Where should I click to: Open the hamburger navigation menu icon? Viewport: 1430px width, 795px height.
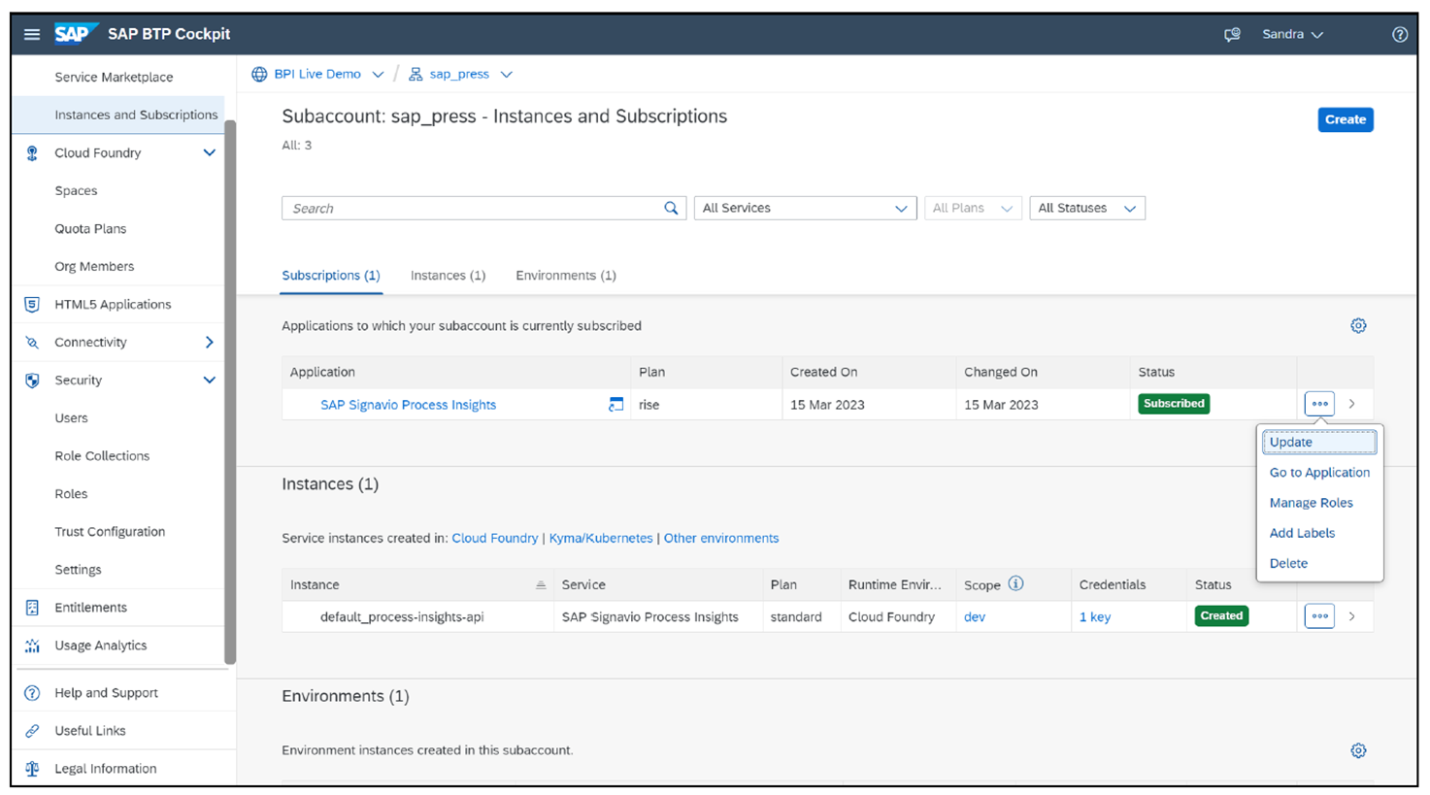pos(32,35)
